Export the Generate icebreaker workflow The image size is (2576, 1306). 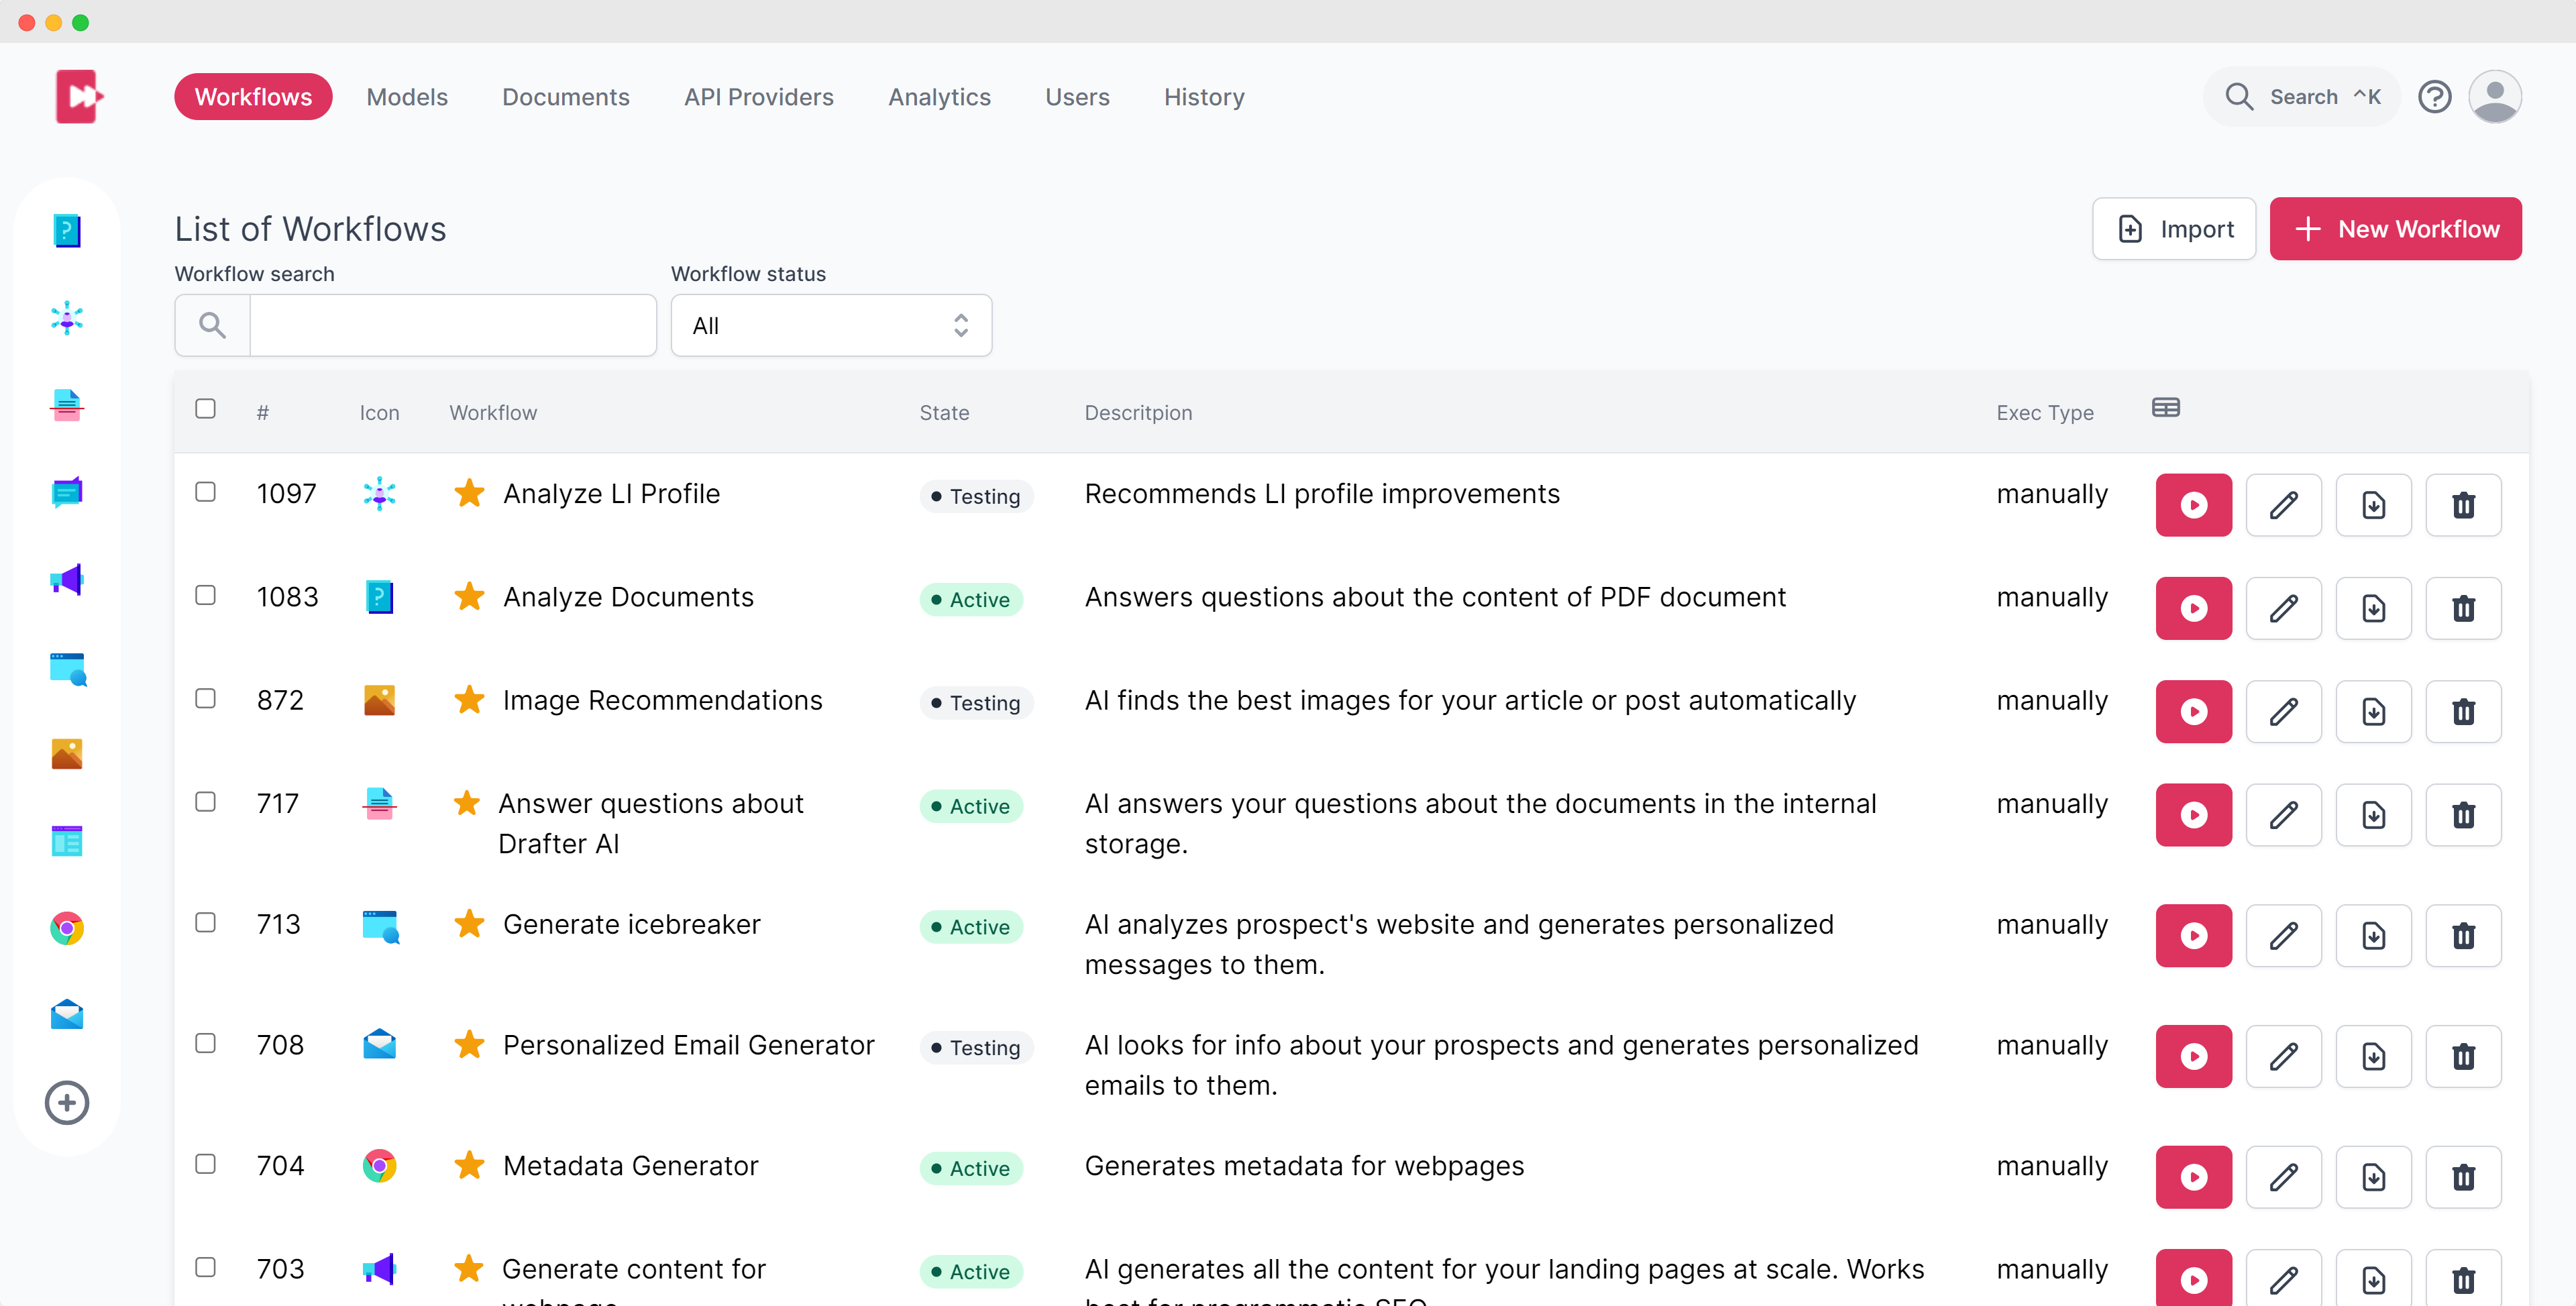coord(2373,936)
